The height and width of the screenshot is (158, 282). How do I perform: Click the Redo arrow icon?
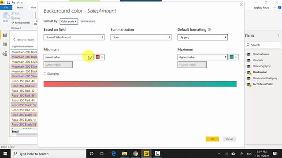point(18,3)
